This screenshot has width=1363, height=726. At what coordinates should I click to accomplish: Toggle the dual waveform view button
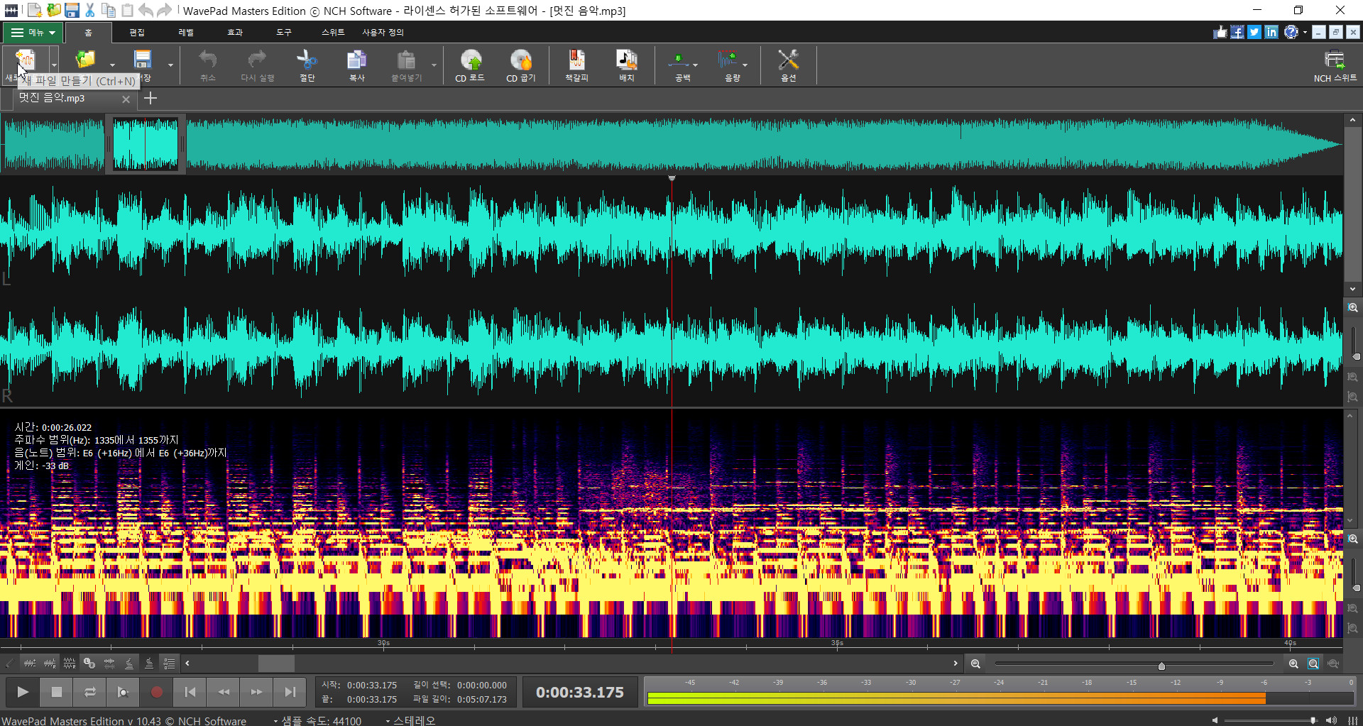pyautogui.click(x=109, y=664)
